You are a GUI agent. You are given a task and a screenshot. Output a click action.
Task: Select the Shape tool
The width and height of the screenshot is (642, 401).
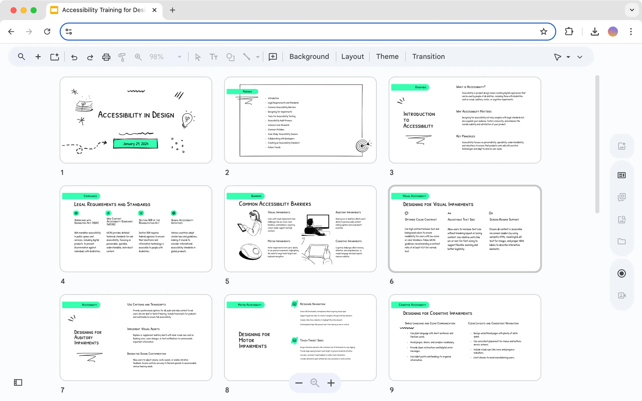230,57
